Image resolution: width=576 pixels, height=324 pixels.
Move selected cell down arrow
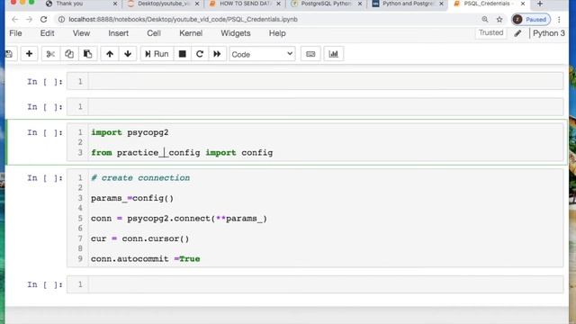pyautogui.click(x=128, y=54)
